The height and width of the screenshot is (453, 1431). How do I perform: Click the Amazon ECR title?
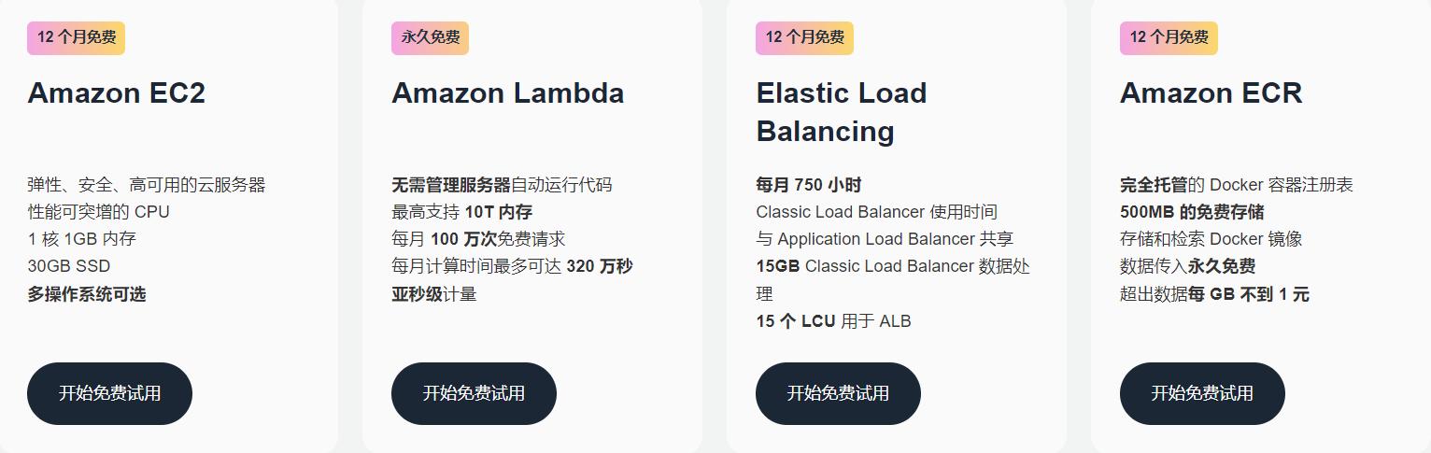[1211, 93]
